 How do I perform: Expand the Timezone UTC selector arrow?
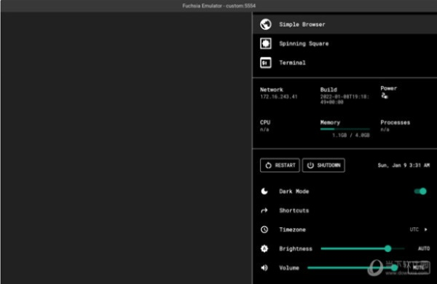(425, 229)
